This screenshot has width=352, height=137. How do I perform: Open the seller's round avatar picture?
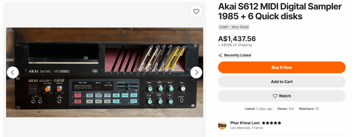click(222, 125)
